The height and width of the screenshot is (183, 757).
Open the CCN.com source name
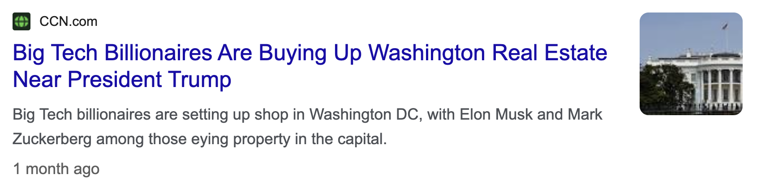point(69,21)
